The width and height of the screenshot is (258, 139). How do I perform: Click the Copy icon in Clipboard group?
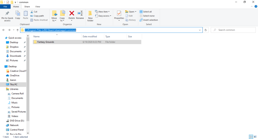tap(18, 13)
